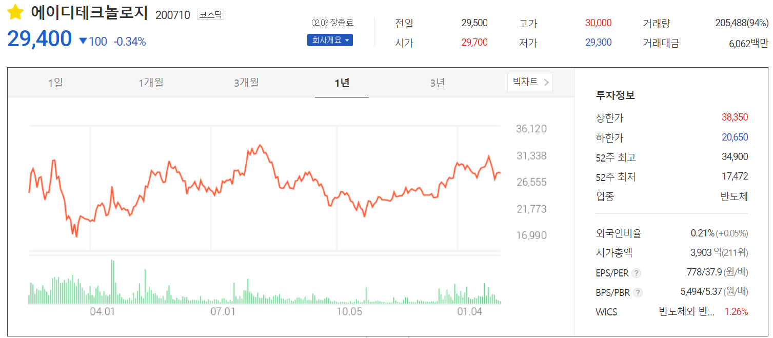The image size is (773, 338).
Task: Click the EPS/PER value 778/37.9
Action: [x=704, y=272]
